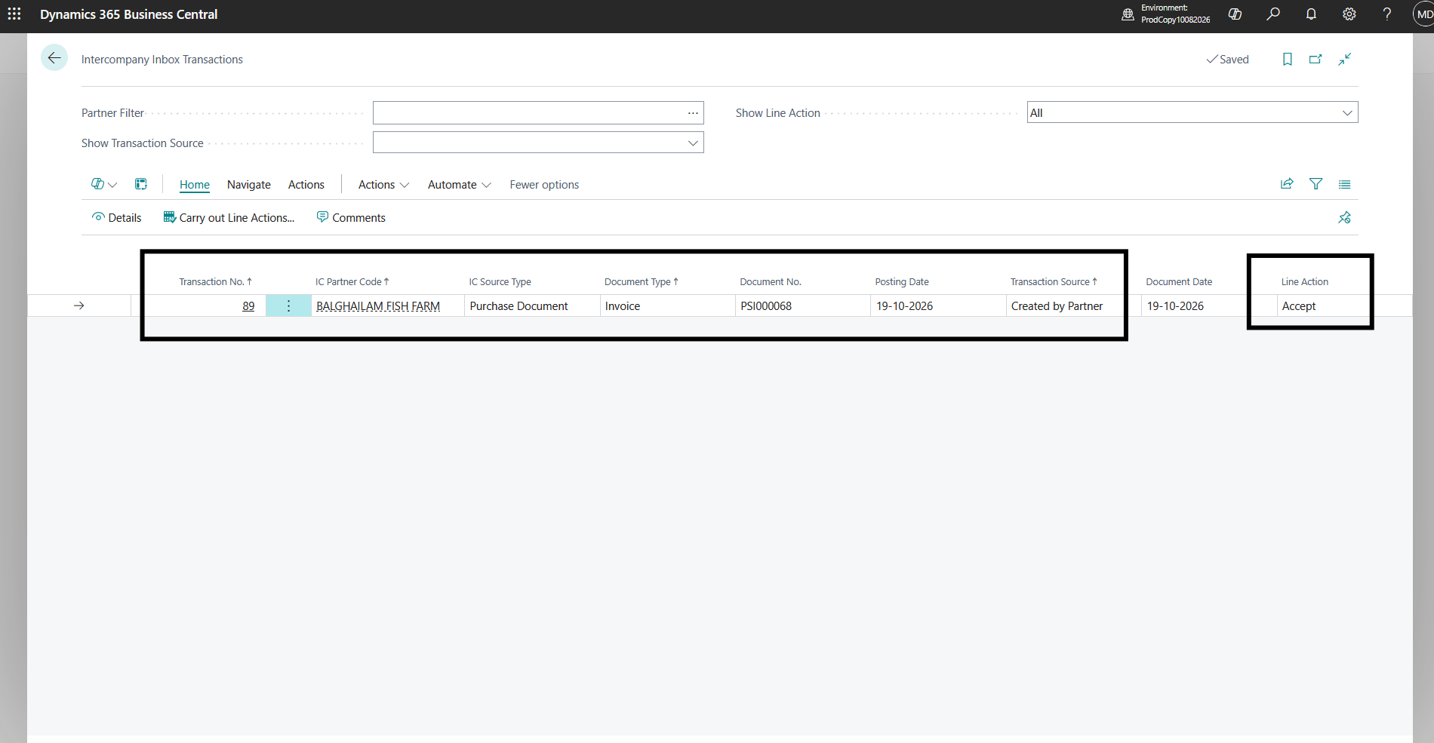Click Fewer options
This screenshot has height=743, width=1434.
coord(544,185)
